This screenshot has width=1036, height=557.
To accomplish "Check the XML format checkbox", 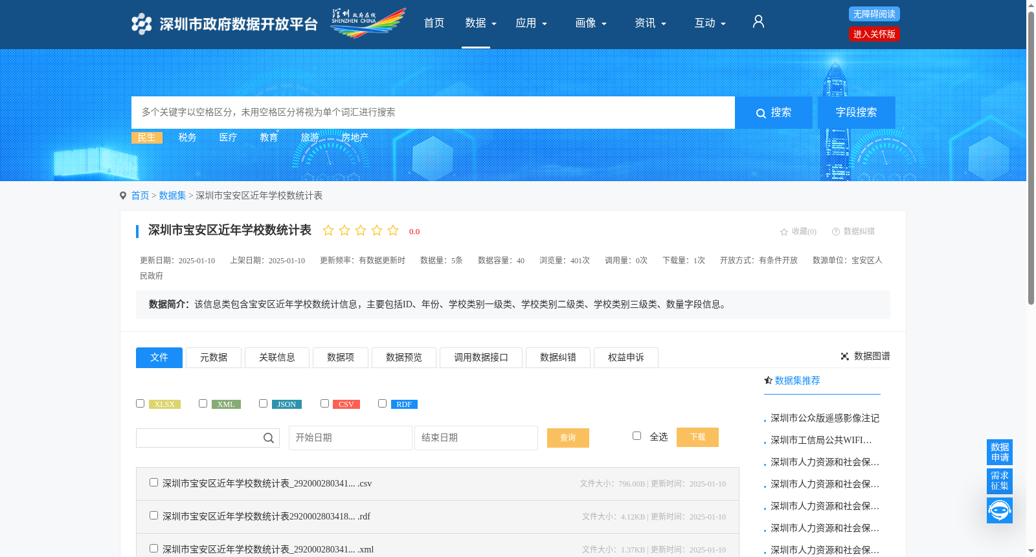I will pos(203,404).
